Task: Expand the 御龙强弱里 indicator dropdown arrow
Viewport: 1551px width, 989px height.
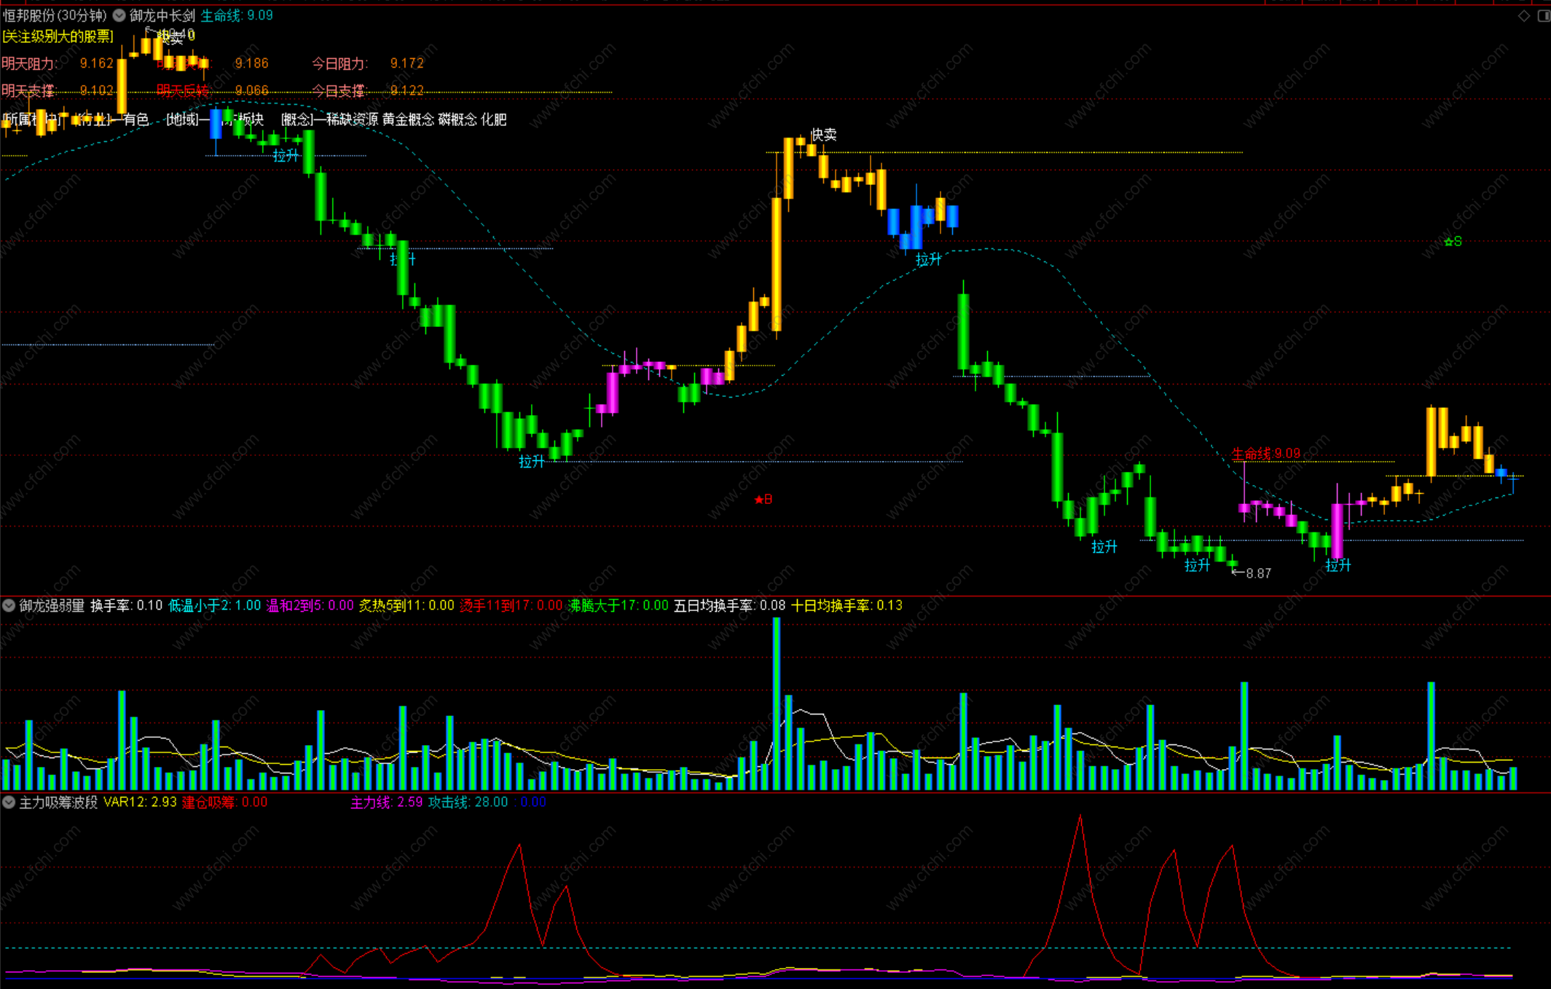Action: coord(9,605)
